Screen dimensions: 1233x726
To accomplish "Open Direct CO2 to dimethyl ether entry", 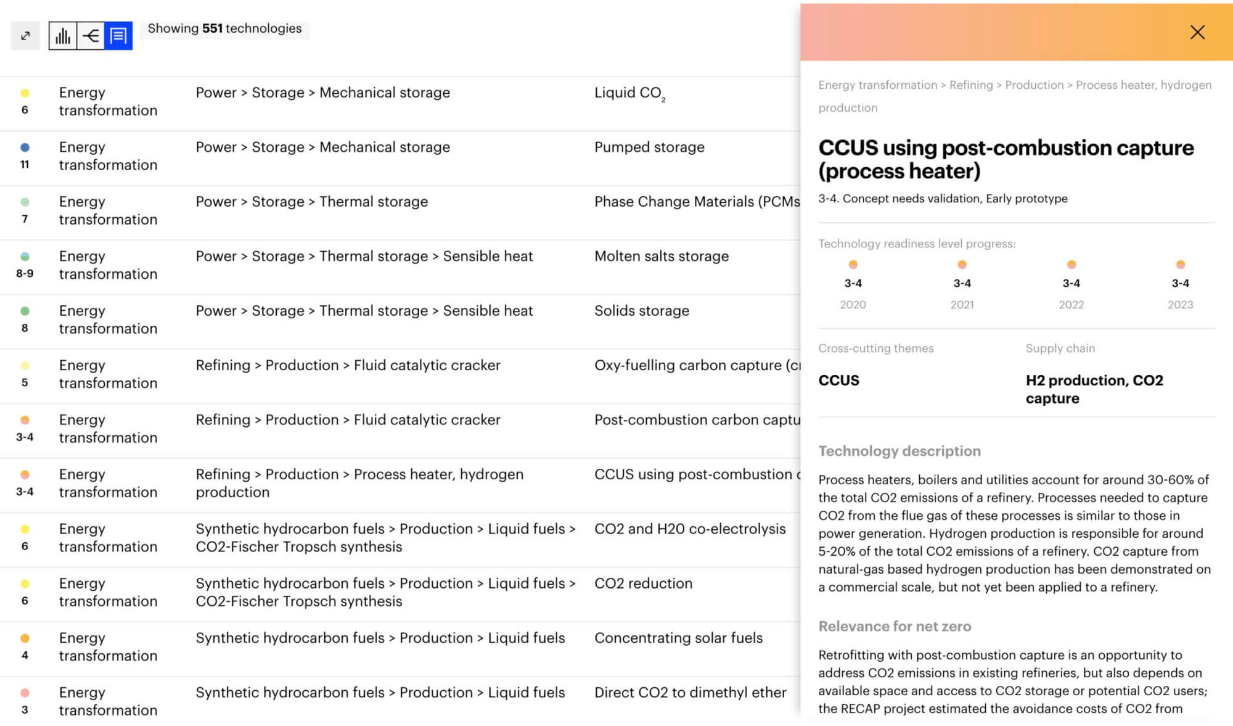I will click(690, 693).
